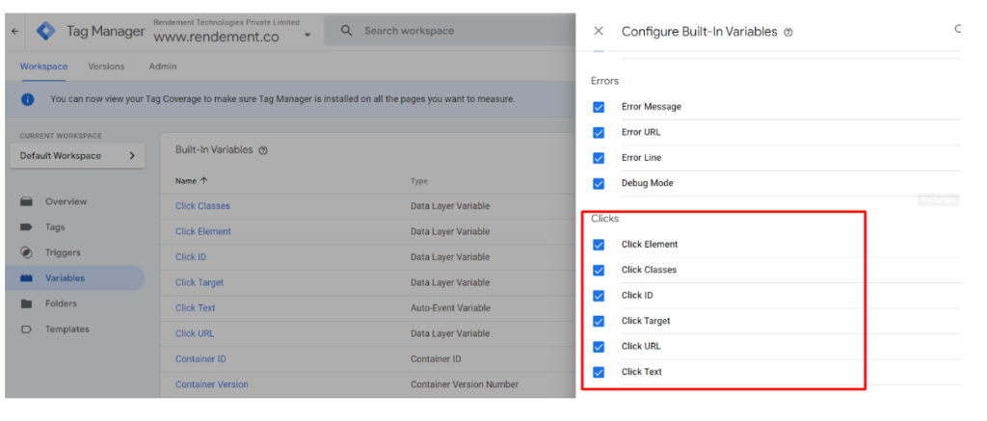Screen dimensions: 987x421
Task: Uncheck the Error Message checkbox
Action: (599, 107)
